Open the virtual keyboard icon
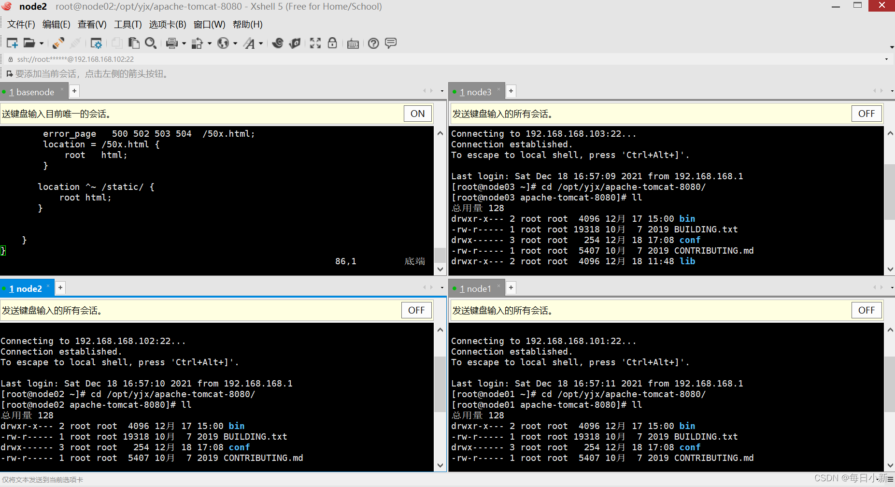This screenshot has height=487, width=895. [353, 43]
